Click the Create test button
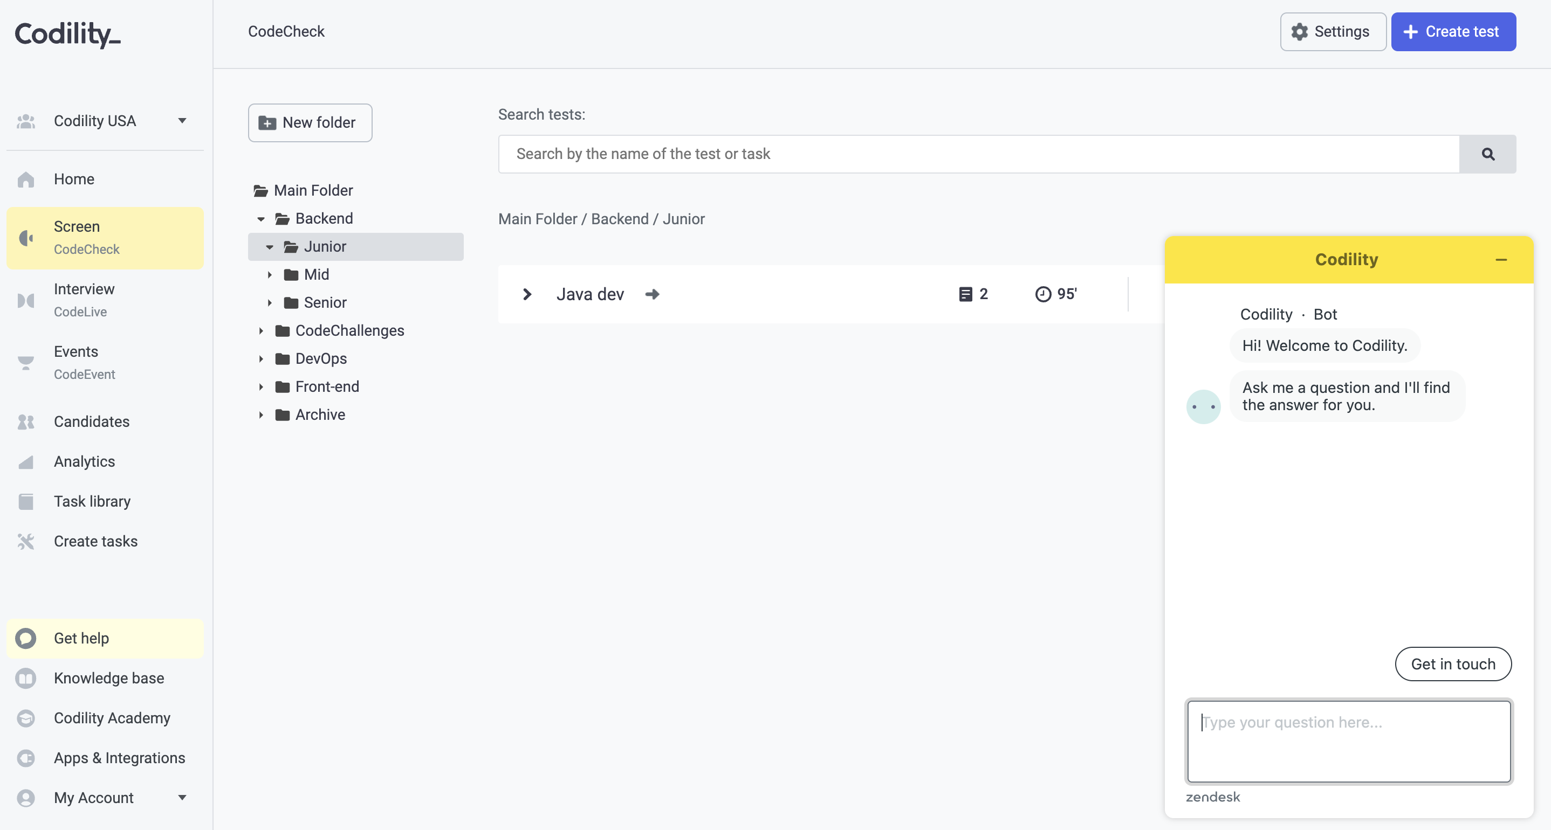 point(1453,31)
